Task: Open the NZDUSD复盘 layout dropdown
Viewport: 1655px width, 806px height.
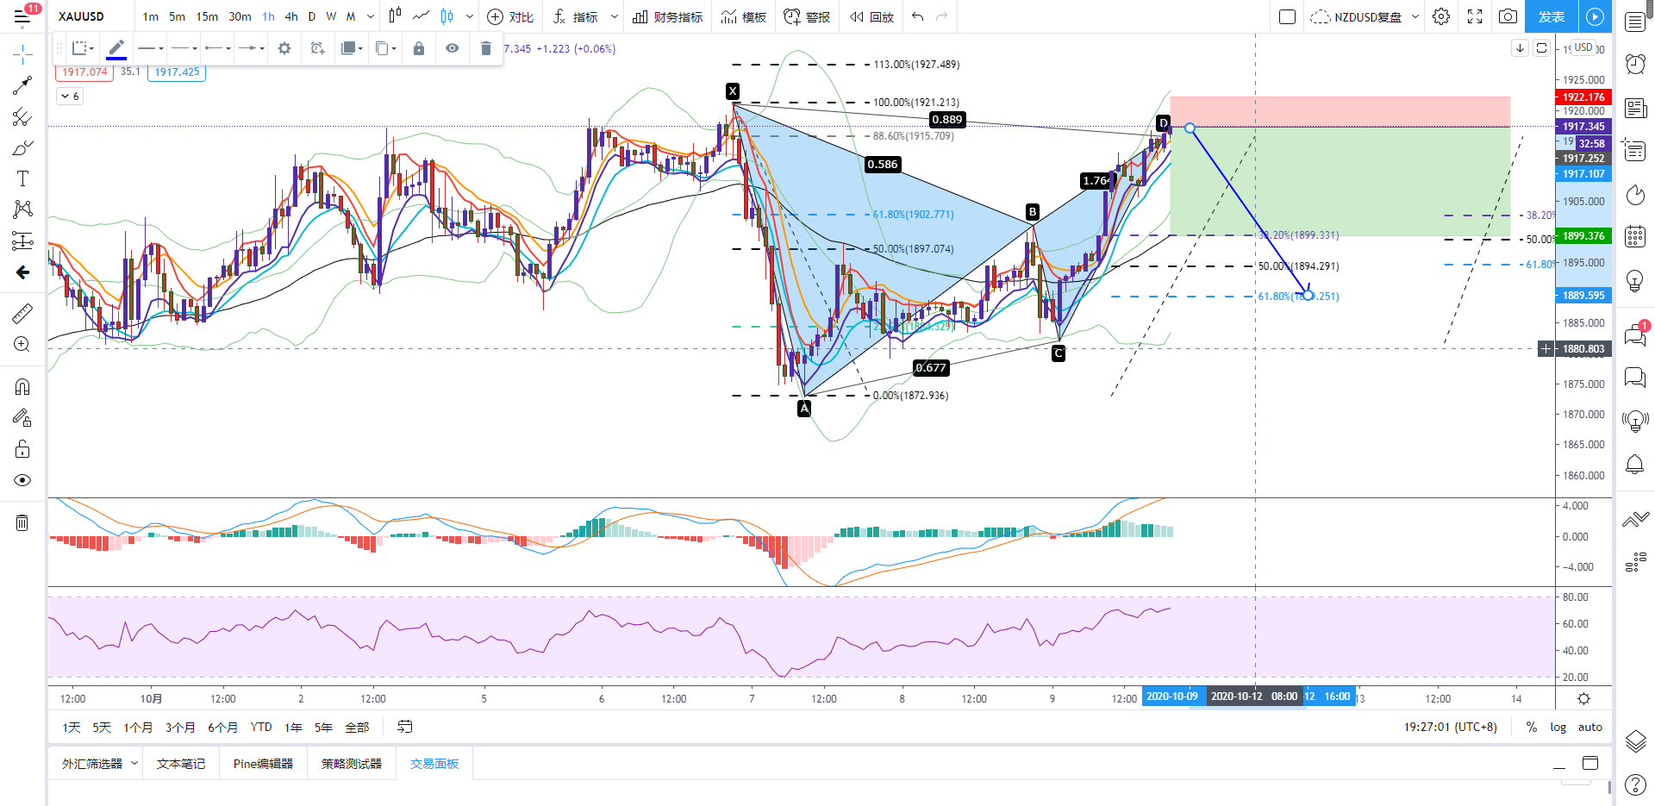Action: point(1415,16)
